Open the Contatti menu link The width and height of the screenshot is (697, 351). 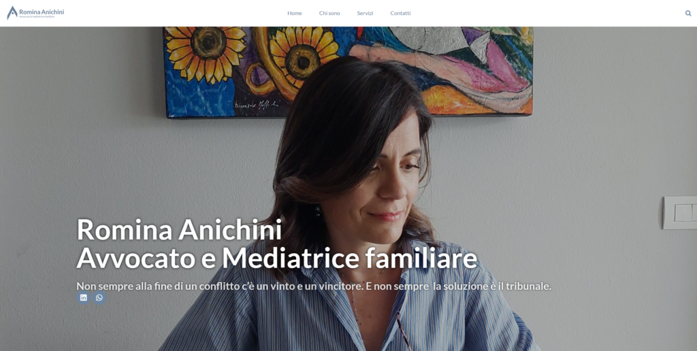click(x=400, y=14)
